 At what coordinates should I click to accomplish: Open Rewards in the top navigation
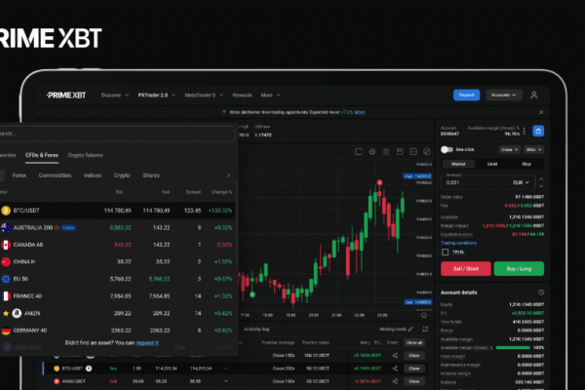(x=242, y=96)
